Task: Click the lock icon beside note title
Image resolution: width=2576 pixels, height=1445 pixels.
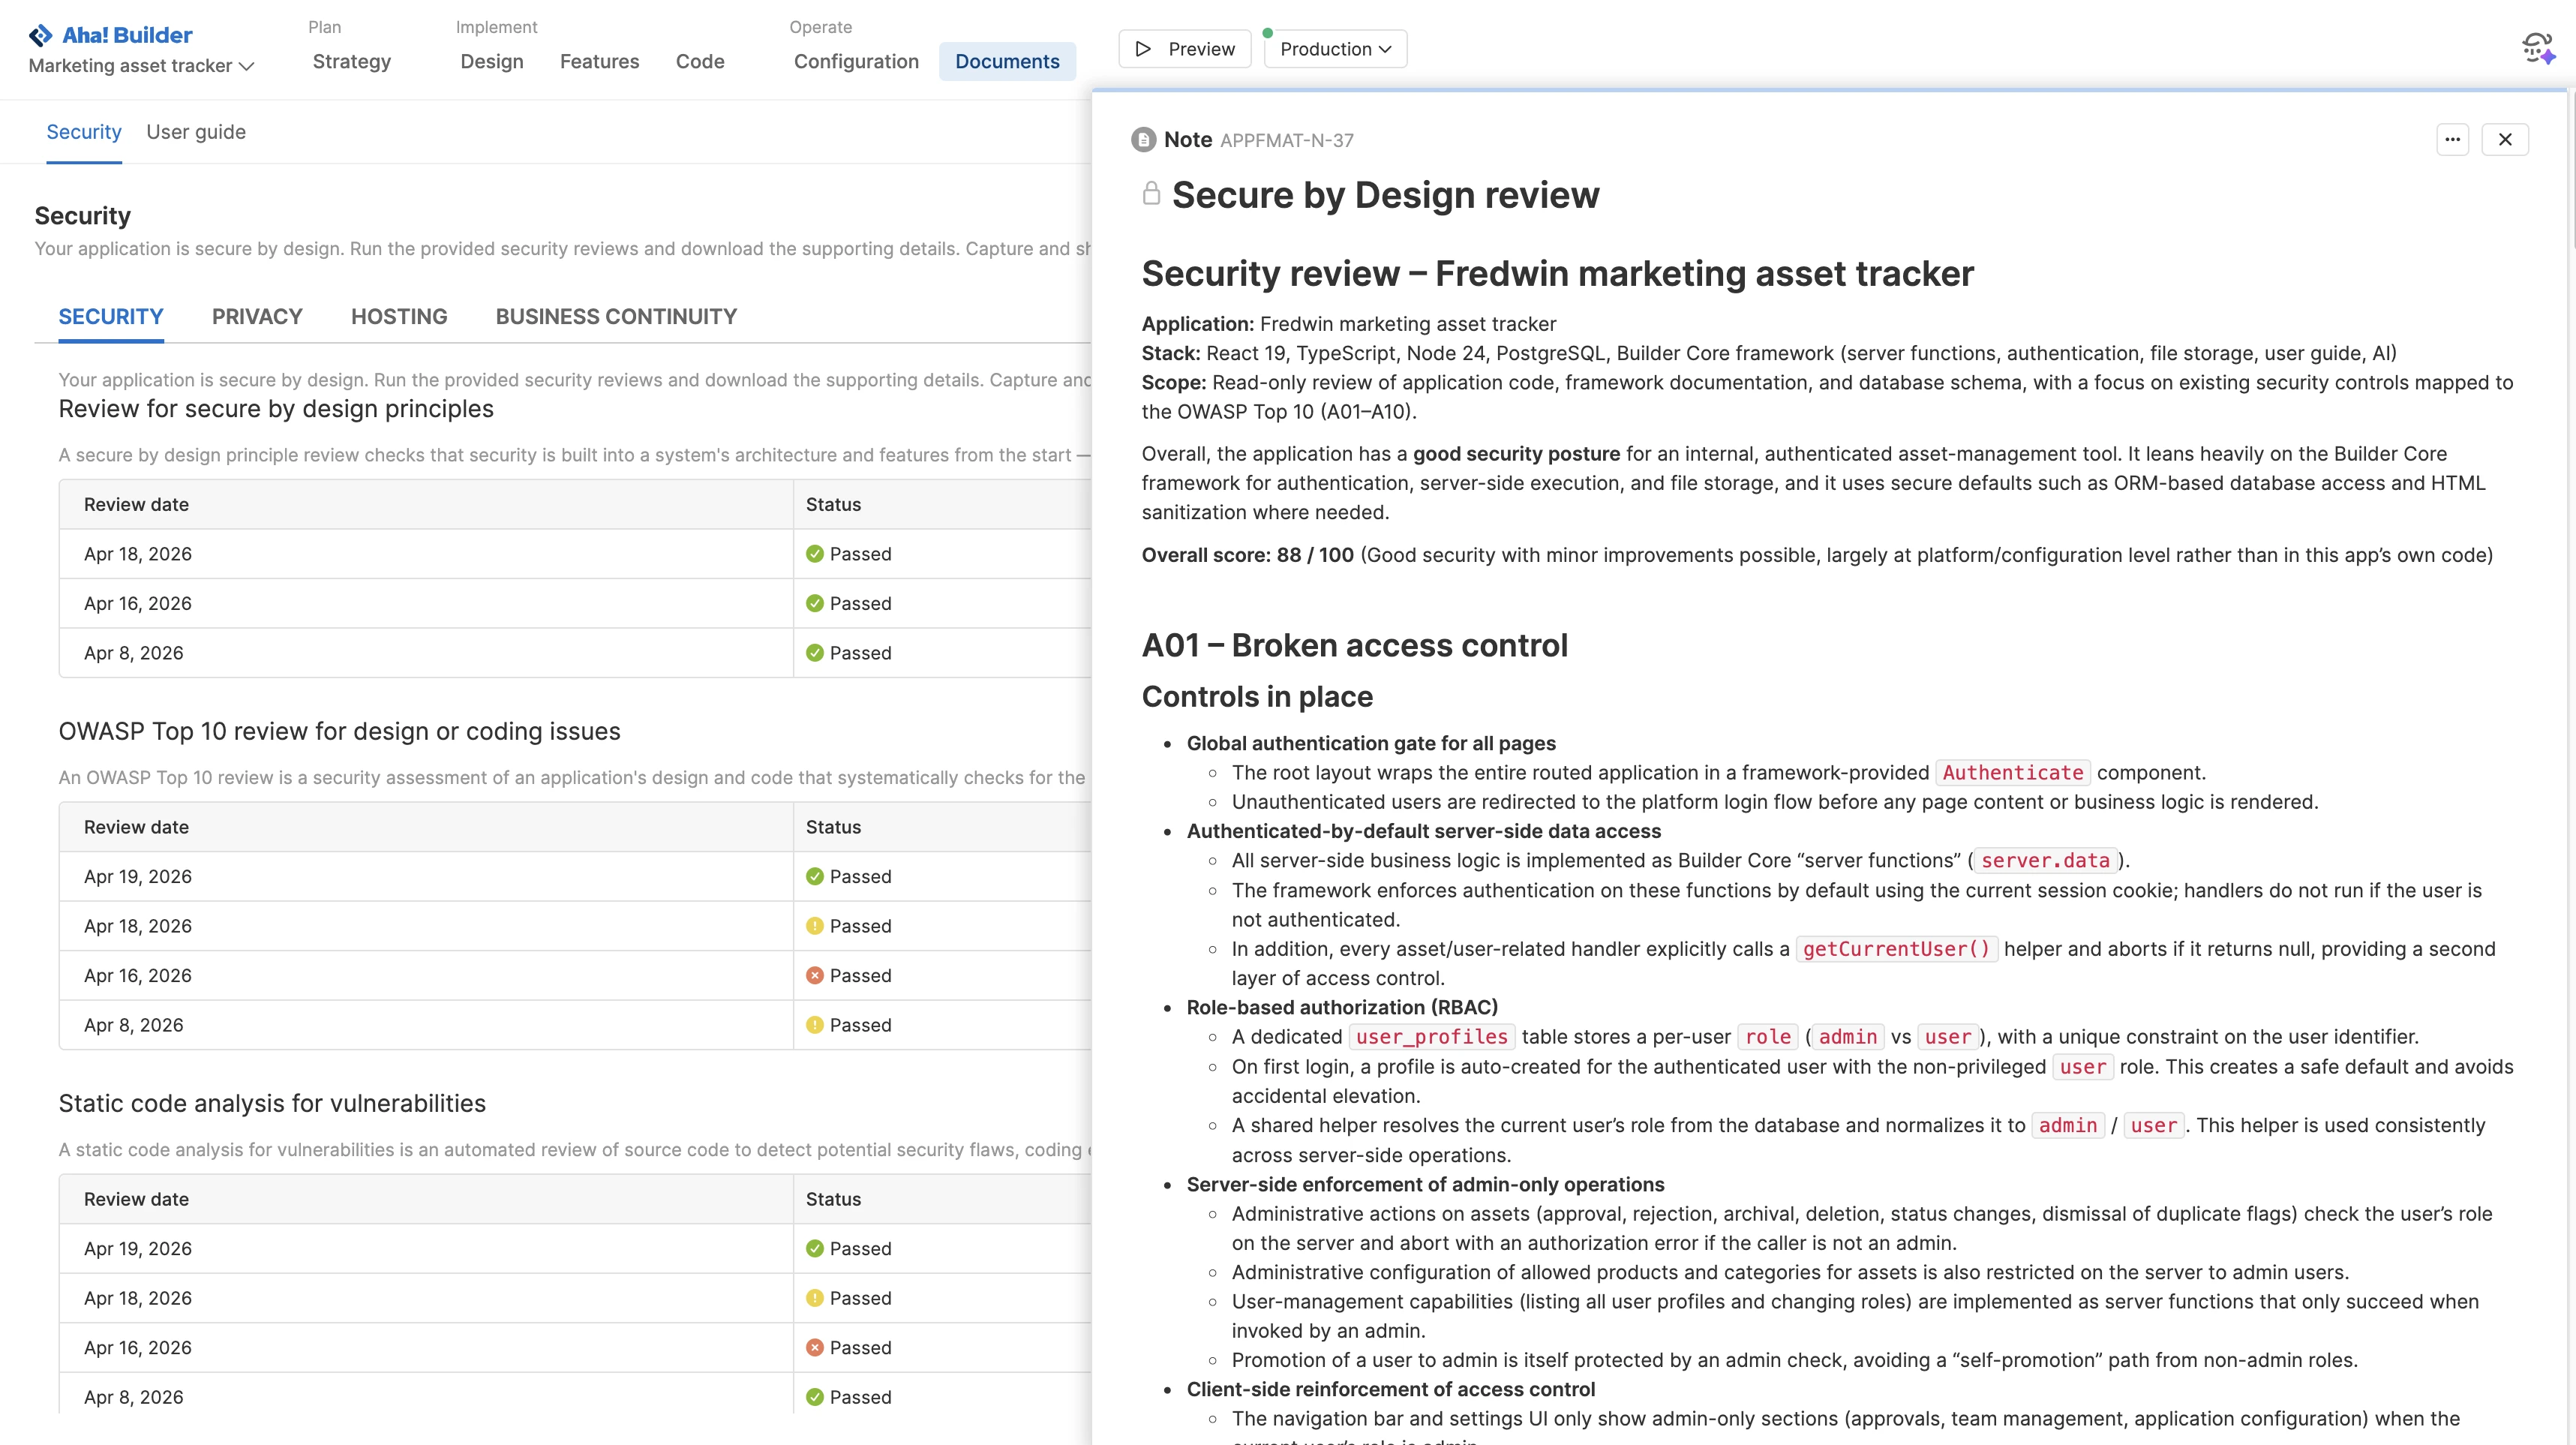Action: pos(1151,193)
